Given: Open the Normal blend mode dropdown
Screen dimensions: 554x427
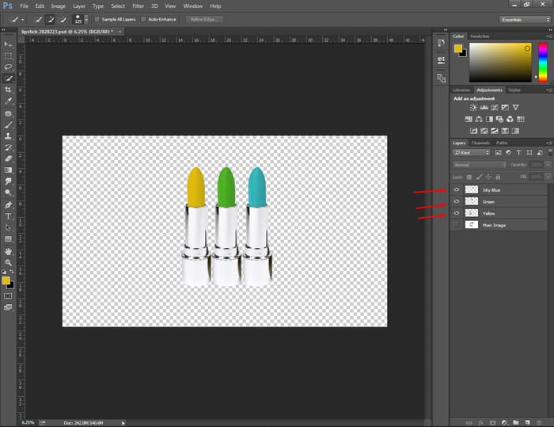Looking at the screenshot, I should click(x=480, y=165).
